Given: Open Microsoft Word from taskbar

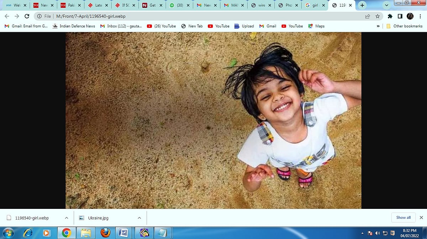Looking at the screenshot, I should click(124, 233).
